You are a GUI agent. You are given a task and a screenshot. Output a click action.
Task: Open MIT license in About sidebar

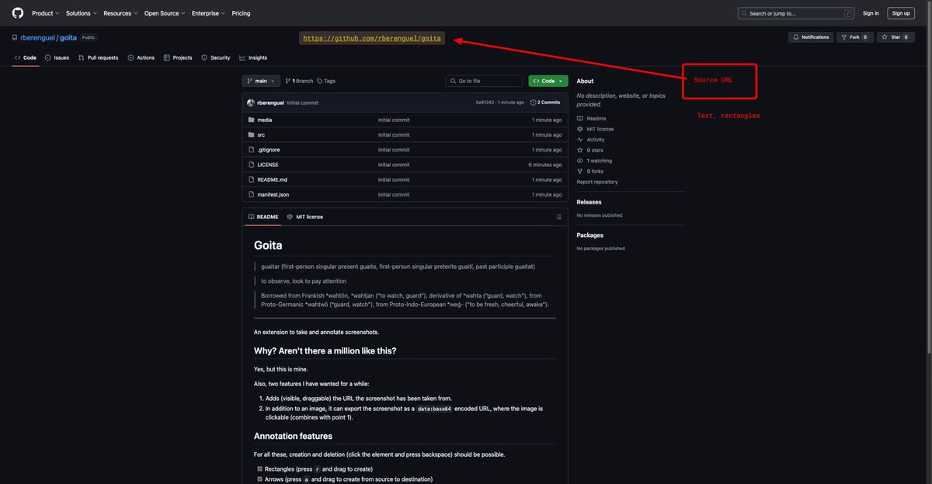point(595,129)
